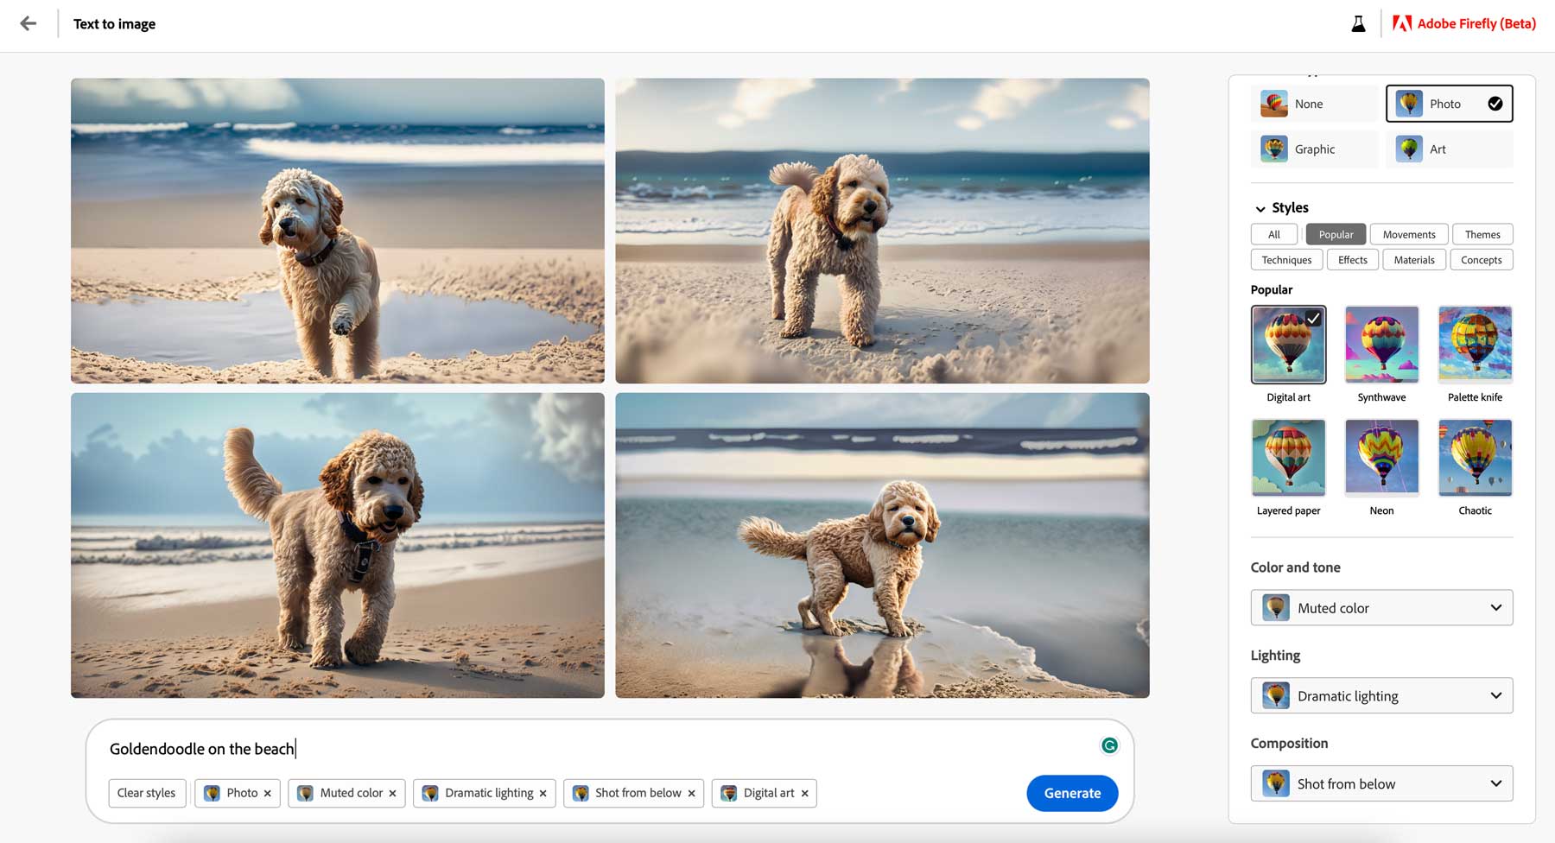Open the beaker labs icon
The height and width of the screenshot is (843, 1555).
(1358, 24)
